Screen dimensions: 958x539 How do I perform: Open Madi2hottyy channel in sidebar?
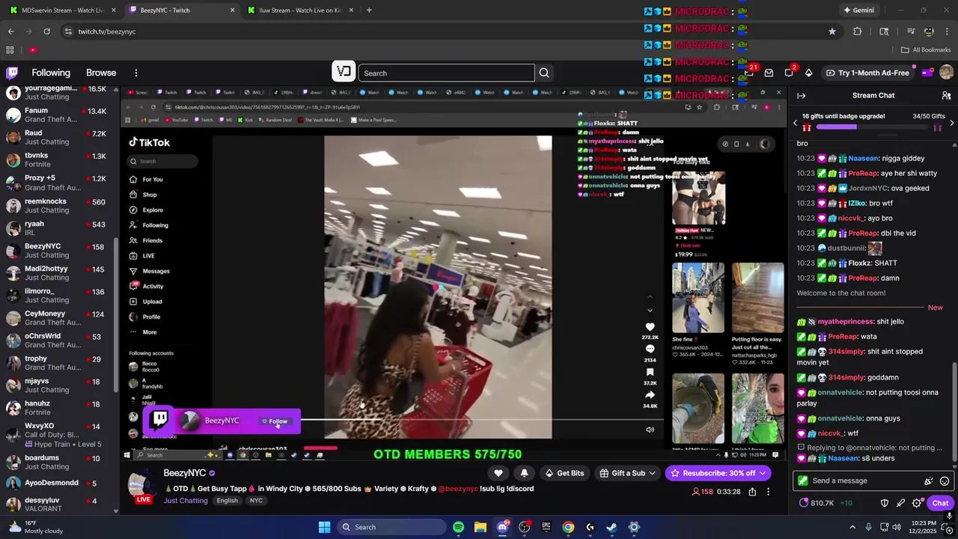(x=57, y=273)
